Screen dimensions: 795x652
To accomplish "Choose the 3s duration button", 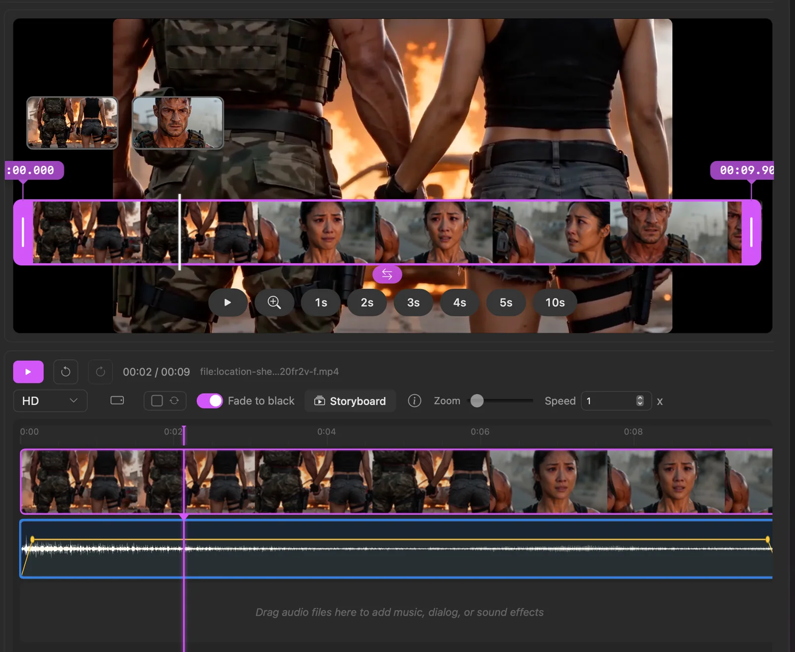I will (x=413, y=303).
